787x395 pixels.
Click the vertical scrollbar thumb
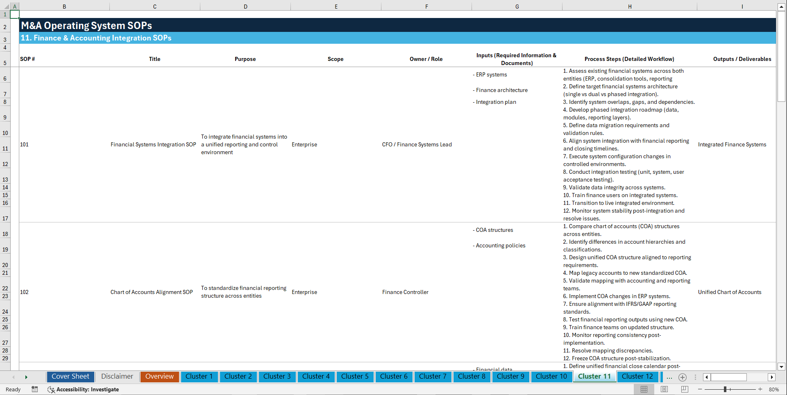pyautogui.click(x=781, y=56)
